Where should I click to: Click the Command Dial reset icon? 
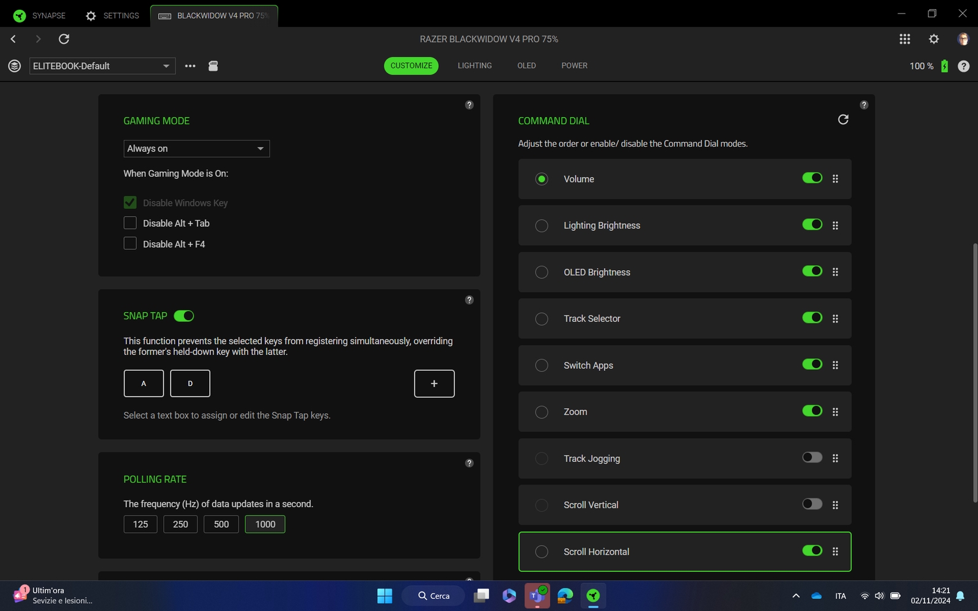tap(843, 120)
